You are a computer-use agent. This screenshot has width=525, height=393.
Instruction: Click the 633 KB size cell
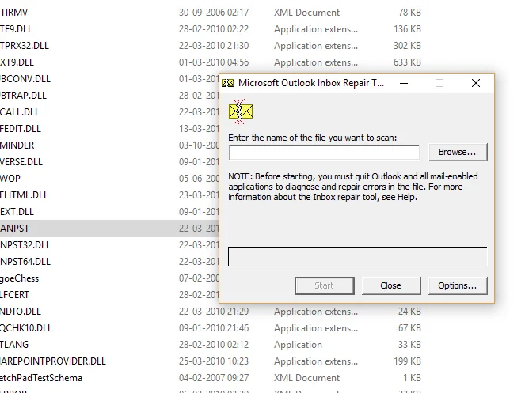[407, 62]
